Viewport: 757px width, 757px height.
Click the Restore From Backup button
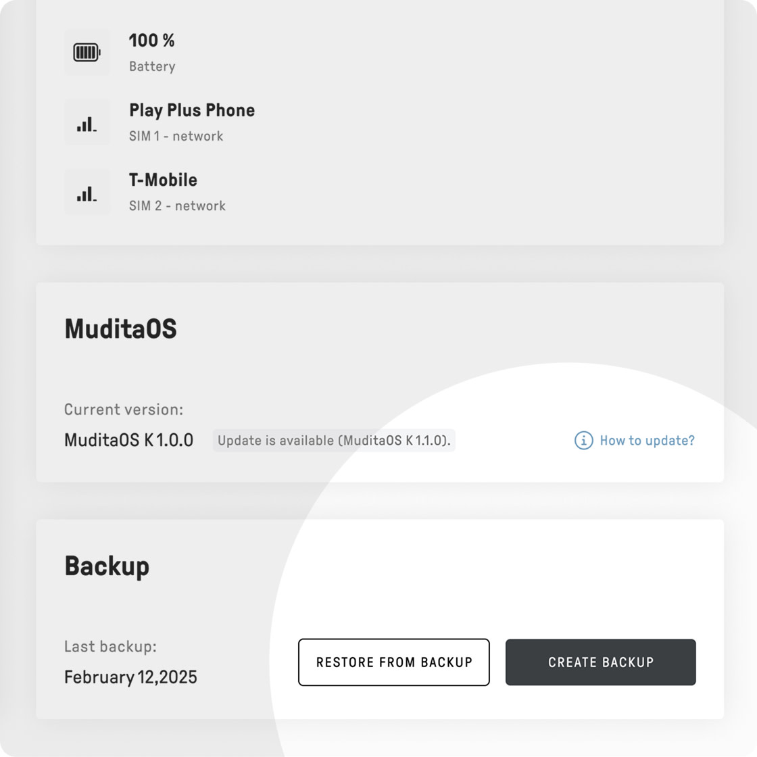click(394, 662)
